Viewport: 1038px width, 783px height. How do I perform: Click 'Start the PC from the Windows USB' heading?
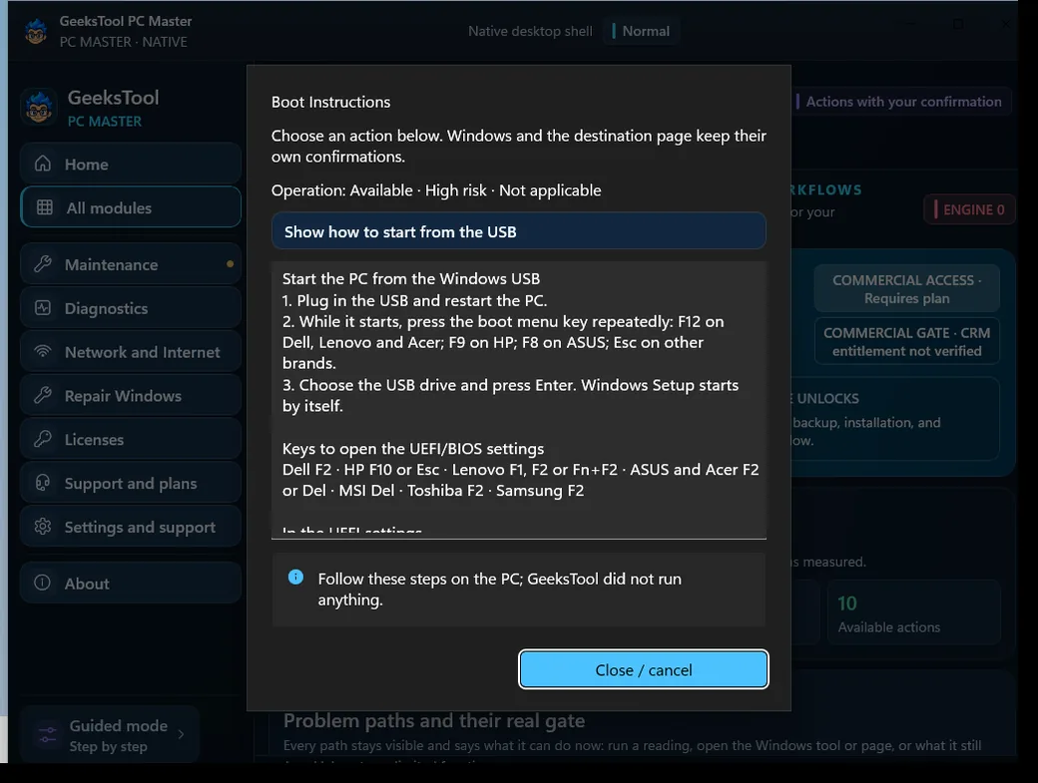[411, 278]
